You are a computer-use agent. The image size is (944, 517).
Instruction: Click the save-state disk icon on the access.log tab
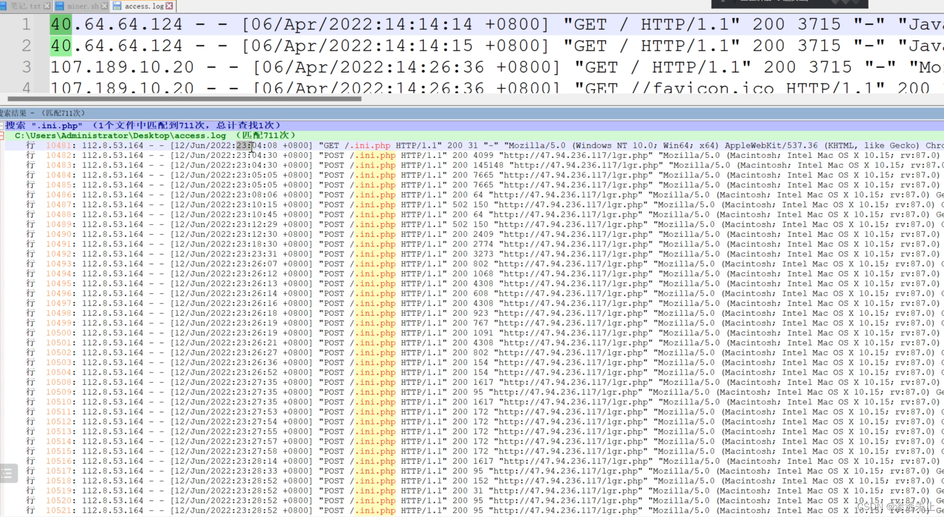[117, 6]
